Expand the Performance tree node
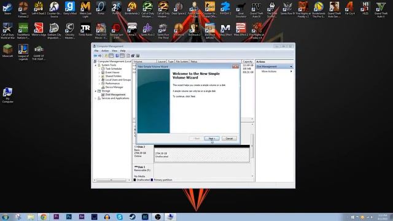This screenshot has height=221, width=393. [99, 83]
